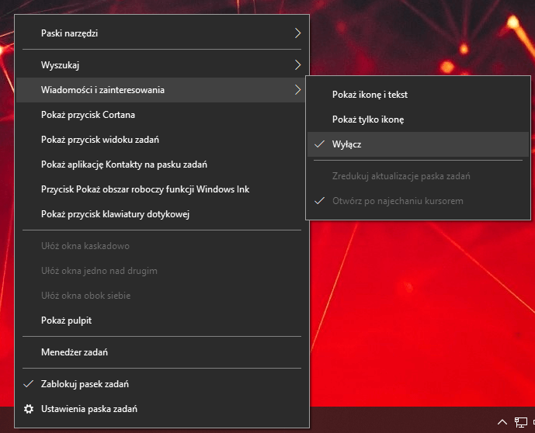Screen dimensions: 535x433
Task: Toggle Pokaż przycisk widoku zadań
Action: (x=162, y=140)
